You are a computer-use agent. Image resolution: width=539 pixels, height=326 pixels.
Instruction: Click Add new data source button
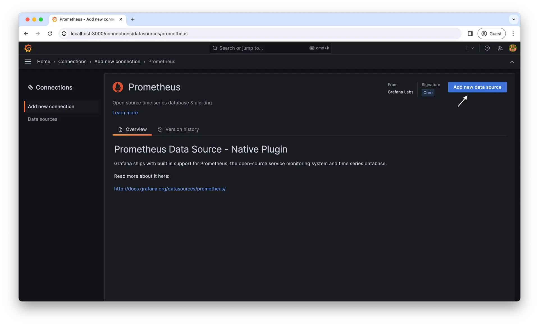(477, 87)
